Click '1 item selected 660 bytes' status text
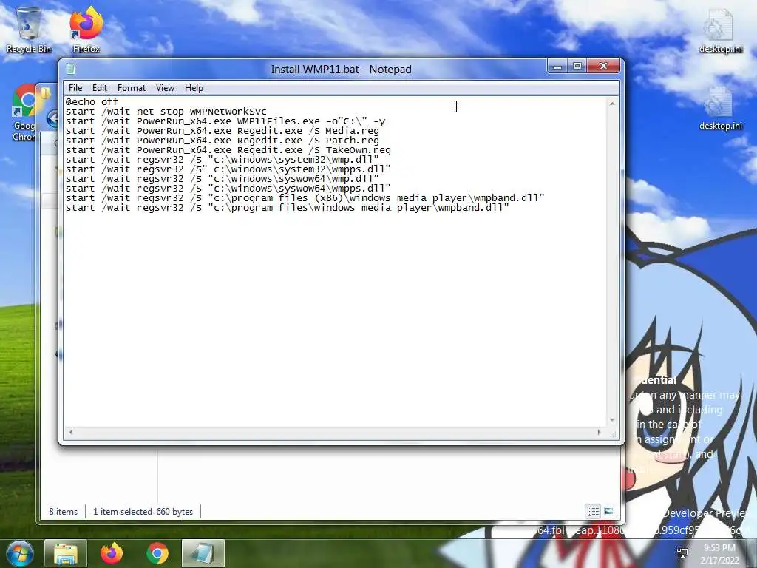Screen dimensions: 757x568 (x=143, y=512)
